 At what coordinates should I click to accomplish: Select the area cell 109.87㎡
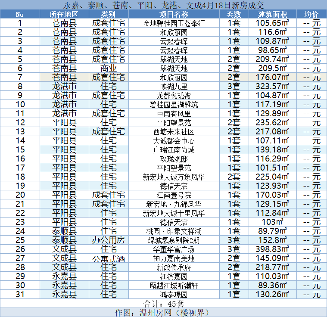click(272, 41)
